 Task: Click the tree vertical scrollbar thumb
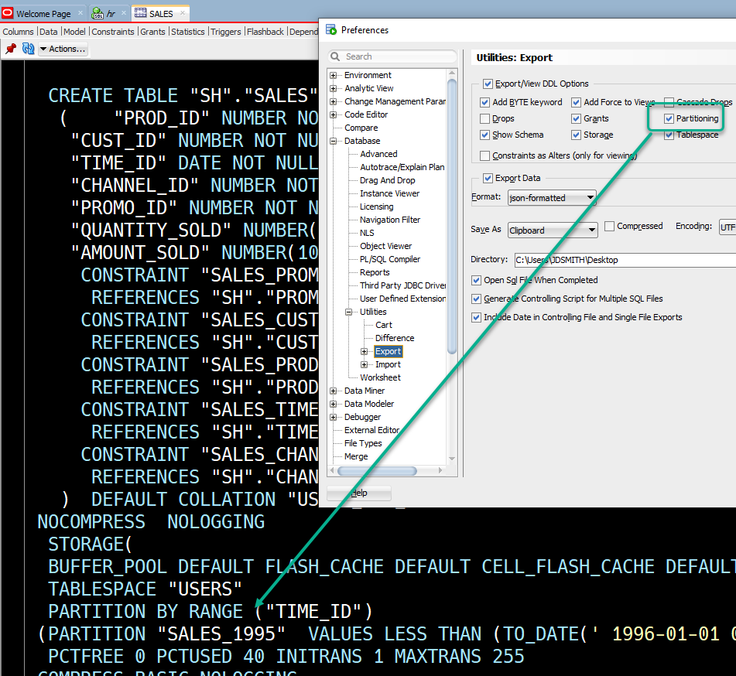coord(452,216)
